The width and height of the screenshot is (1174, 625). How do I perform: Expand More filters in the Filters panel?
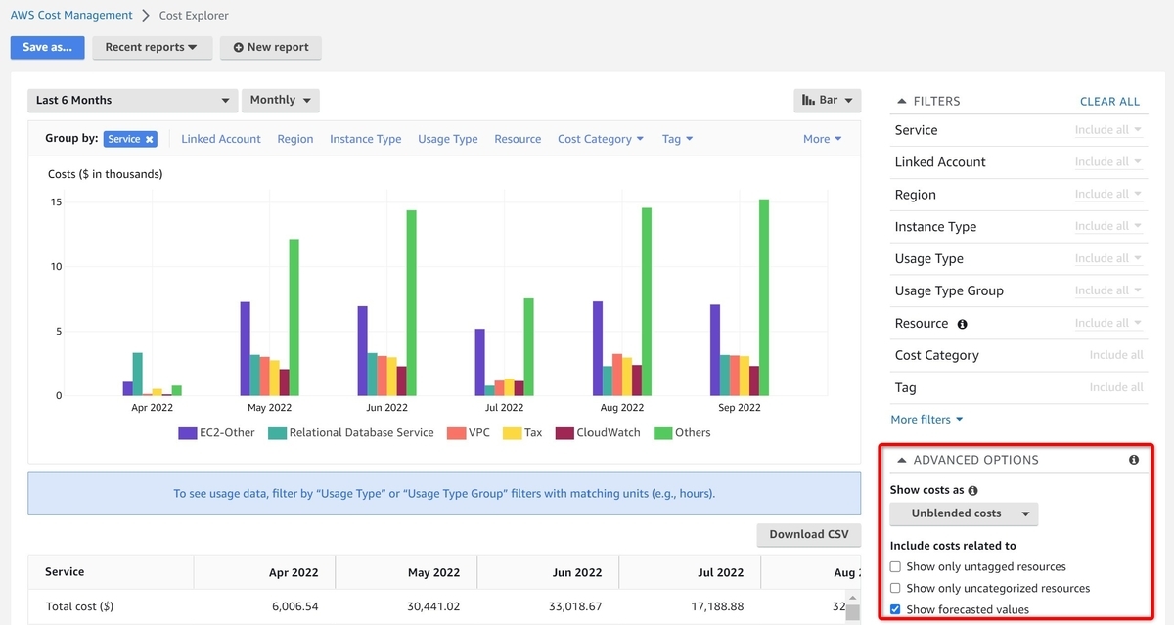926,419
